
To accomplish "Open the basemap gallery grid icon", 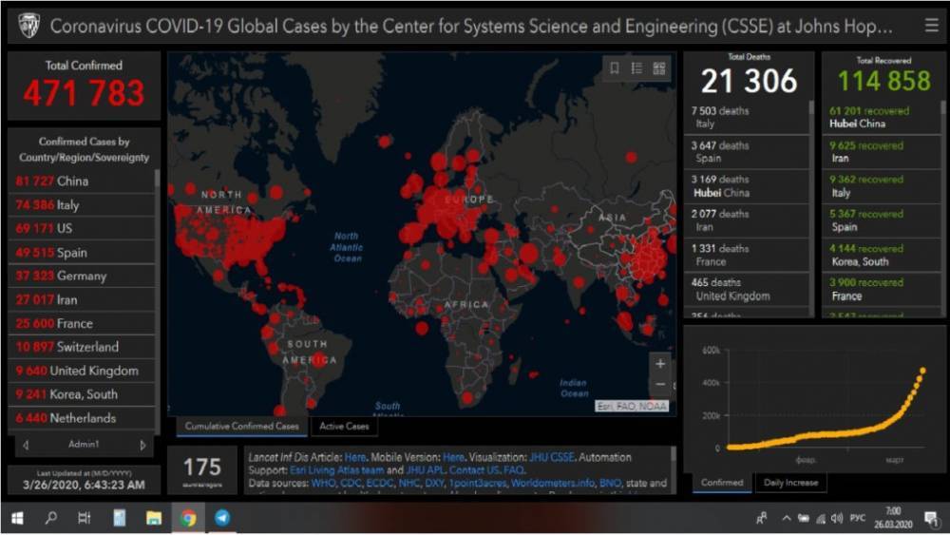I will point(659,68).
